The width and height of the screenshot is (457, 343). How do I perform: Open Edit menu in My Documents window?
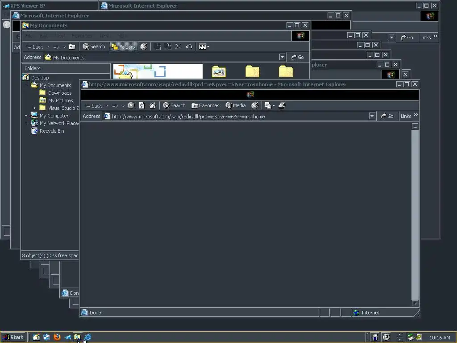tap(43, 36)
